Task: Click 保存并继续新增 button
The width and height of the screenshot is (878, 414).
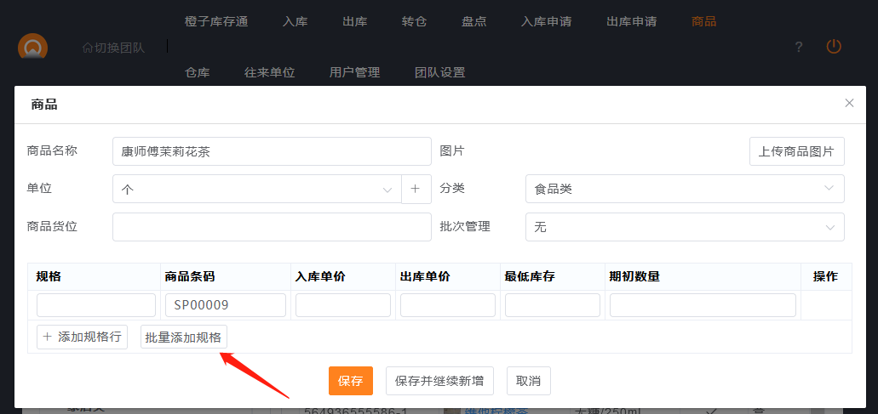Action: point(439,381)
